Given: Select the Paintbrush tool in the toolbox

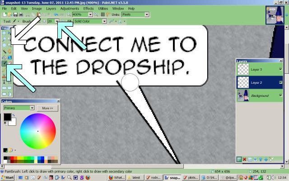Looking at the screenshot, I should click(x=4, y=63).
